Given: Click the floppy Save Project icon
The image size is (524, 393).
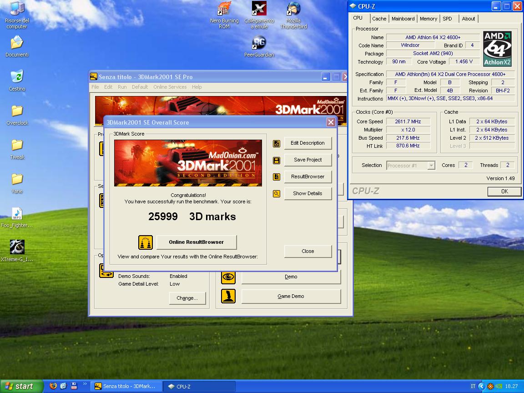Looking at the screenshot, I should (277, 161).
